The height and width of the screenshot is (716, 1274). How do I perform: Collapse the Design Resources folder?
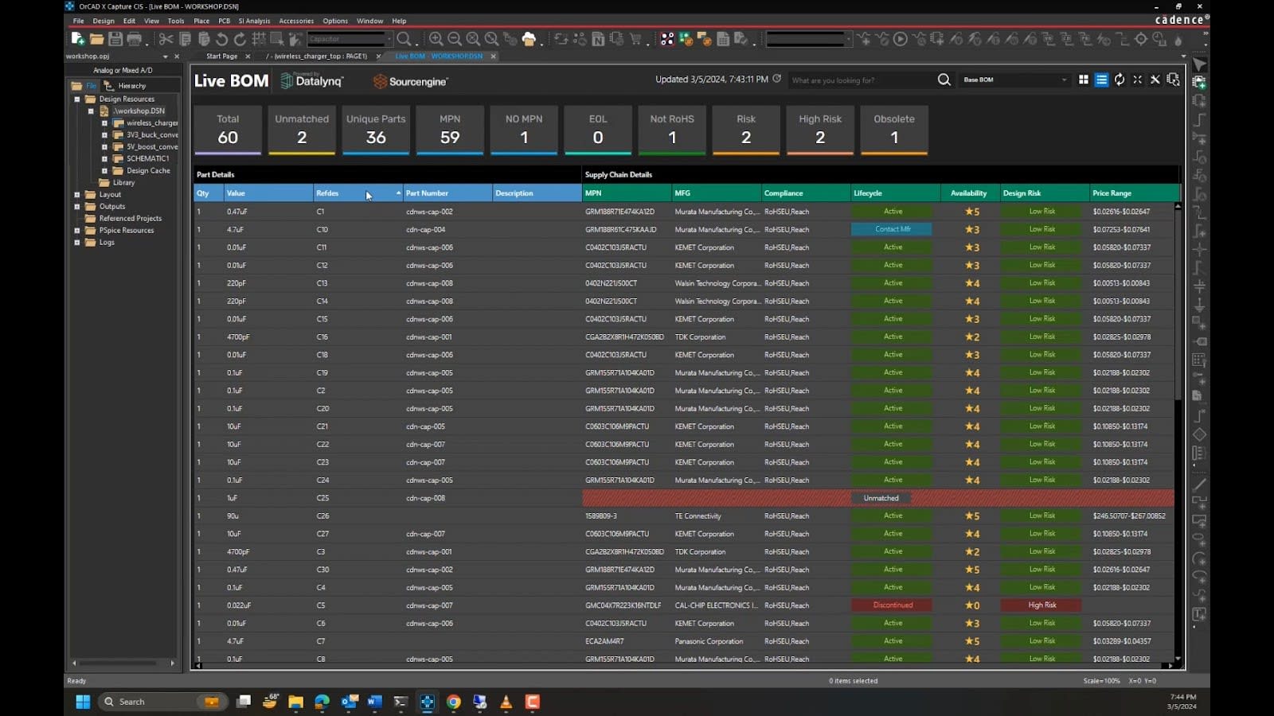click(x=77, y=99)
